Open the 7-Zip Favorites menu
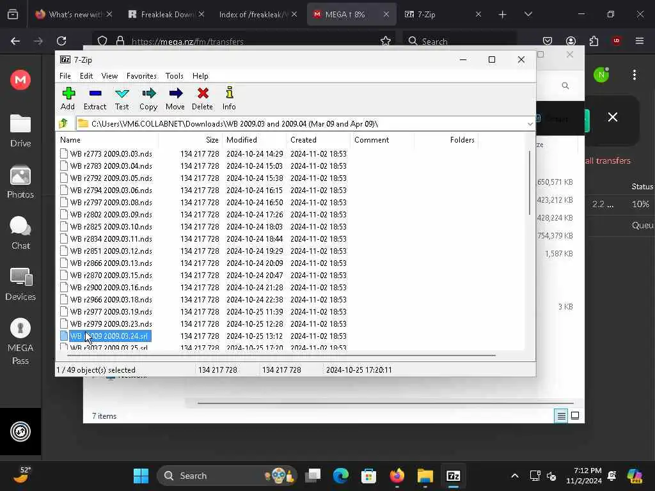The image size is (655, 491). (141, 76)
